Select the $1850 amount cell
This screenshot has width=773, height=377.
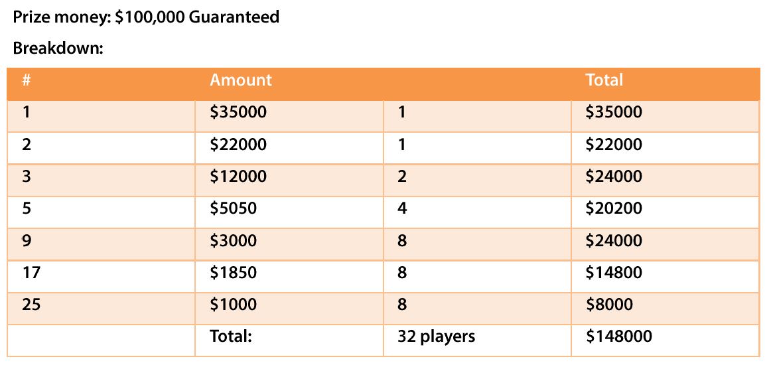(x=233, y=272)
